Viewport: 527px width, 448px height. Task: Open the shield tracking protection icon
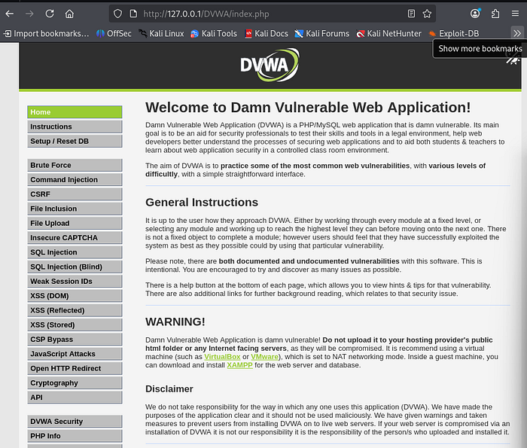tap(117, 14)
